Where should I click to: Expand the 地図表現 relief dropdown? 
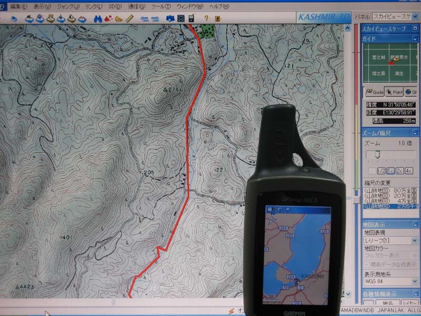tap(415, 240)
